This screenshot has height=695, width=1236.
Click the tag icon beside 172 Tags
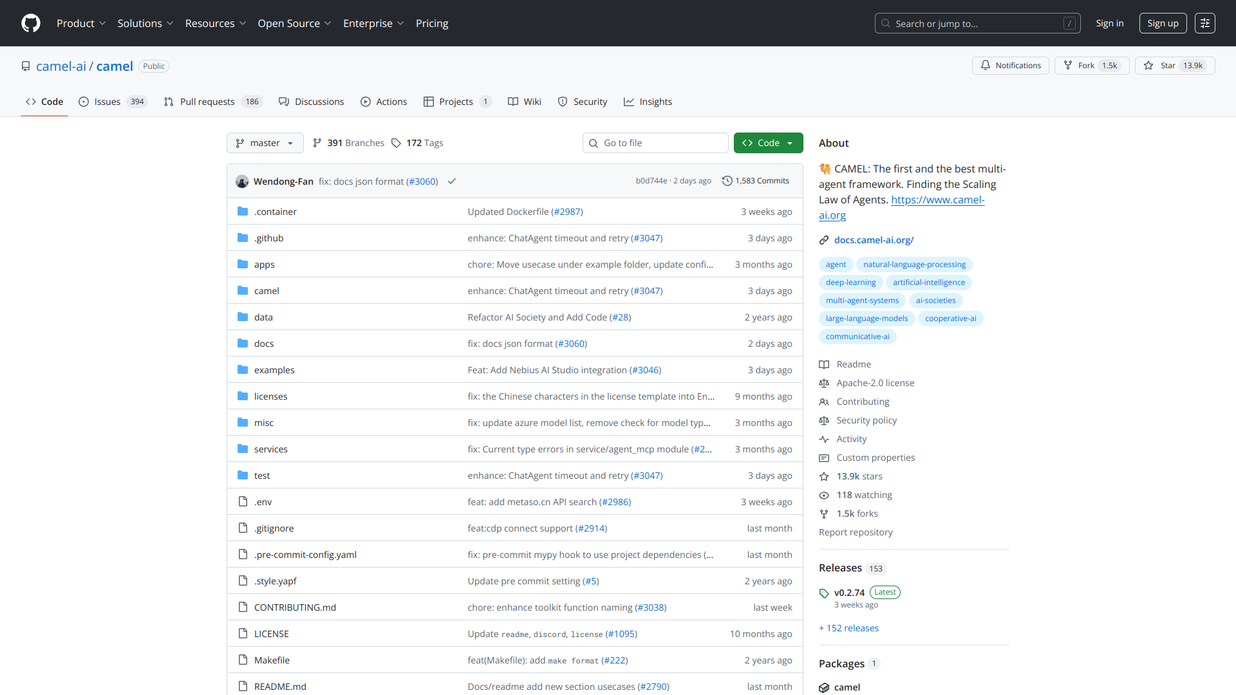396,143
